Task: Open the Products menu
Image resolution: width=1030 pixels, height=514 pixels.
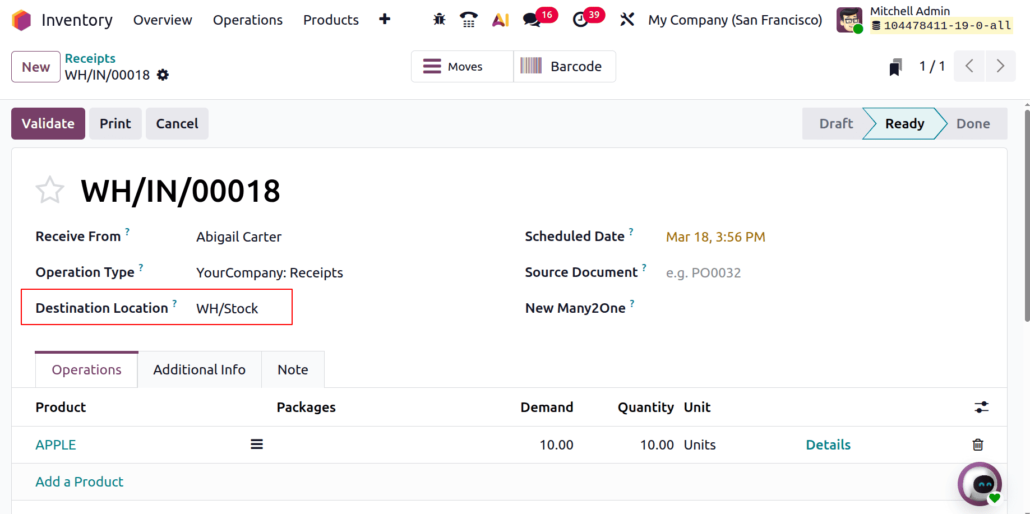Action: [x=330, y=20]
